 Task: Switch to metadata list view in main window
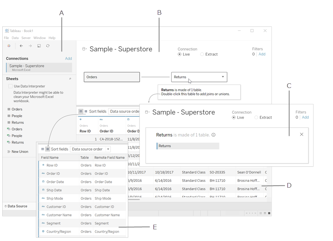pos(86,111)
